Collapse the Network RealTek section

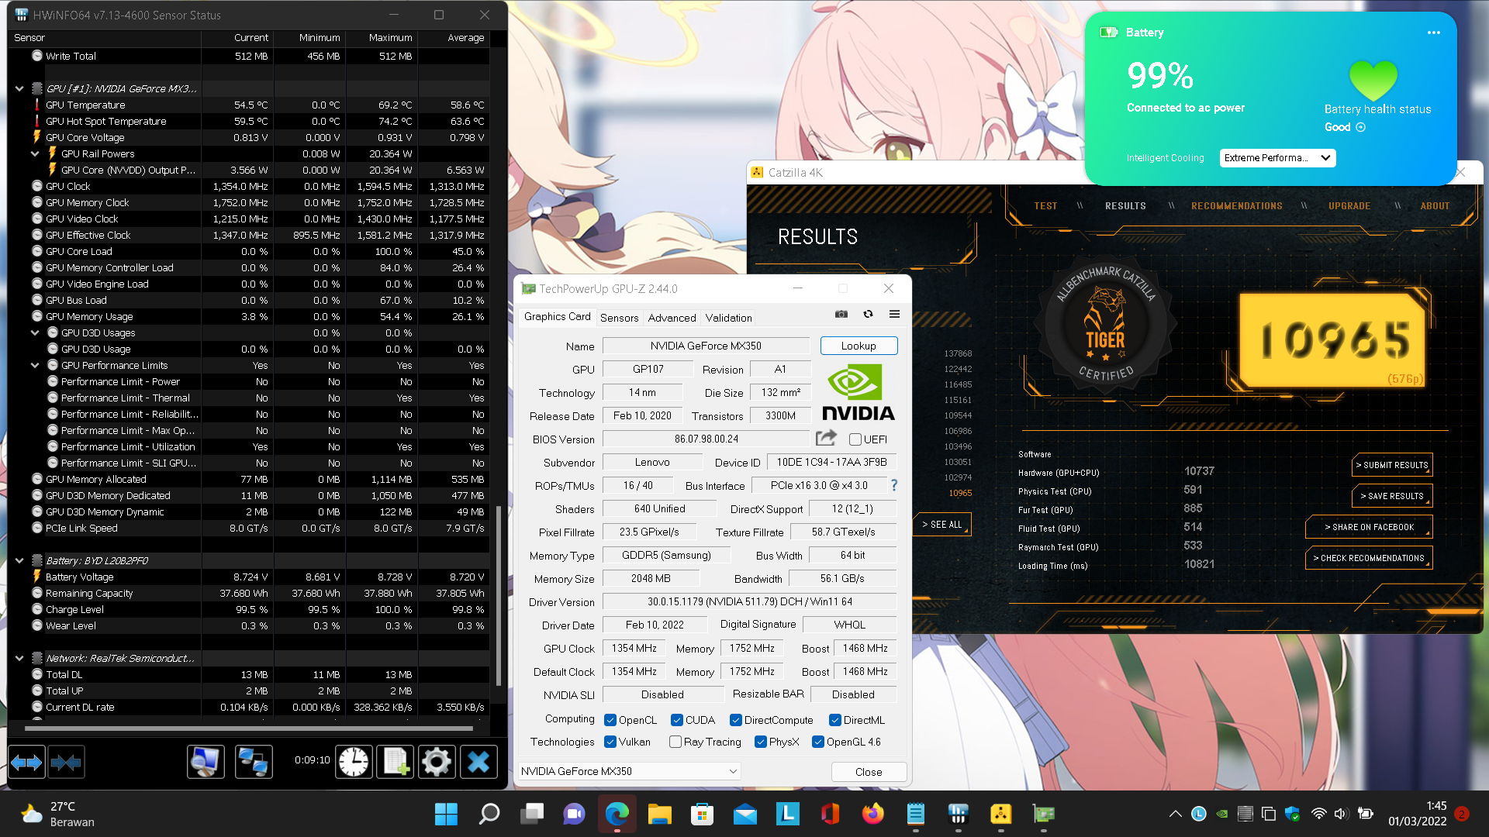tap(19, 658)
